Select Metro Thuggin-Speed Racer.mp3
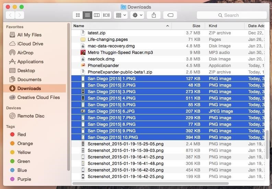This screenshot has width=272, height=189. point(168,53)
